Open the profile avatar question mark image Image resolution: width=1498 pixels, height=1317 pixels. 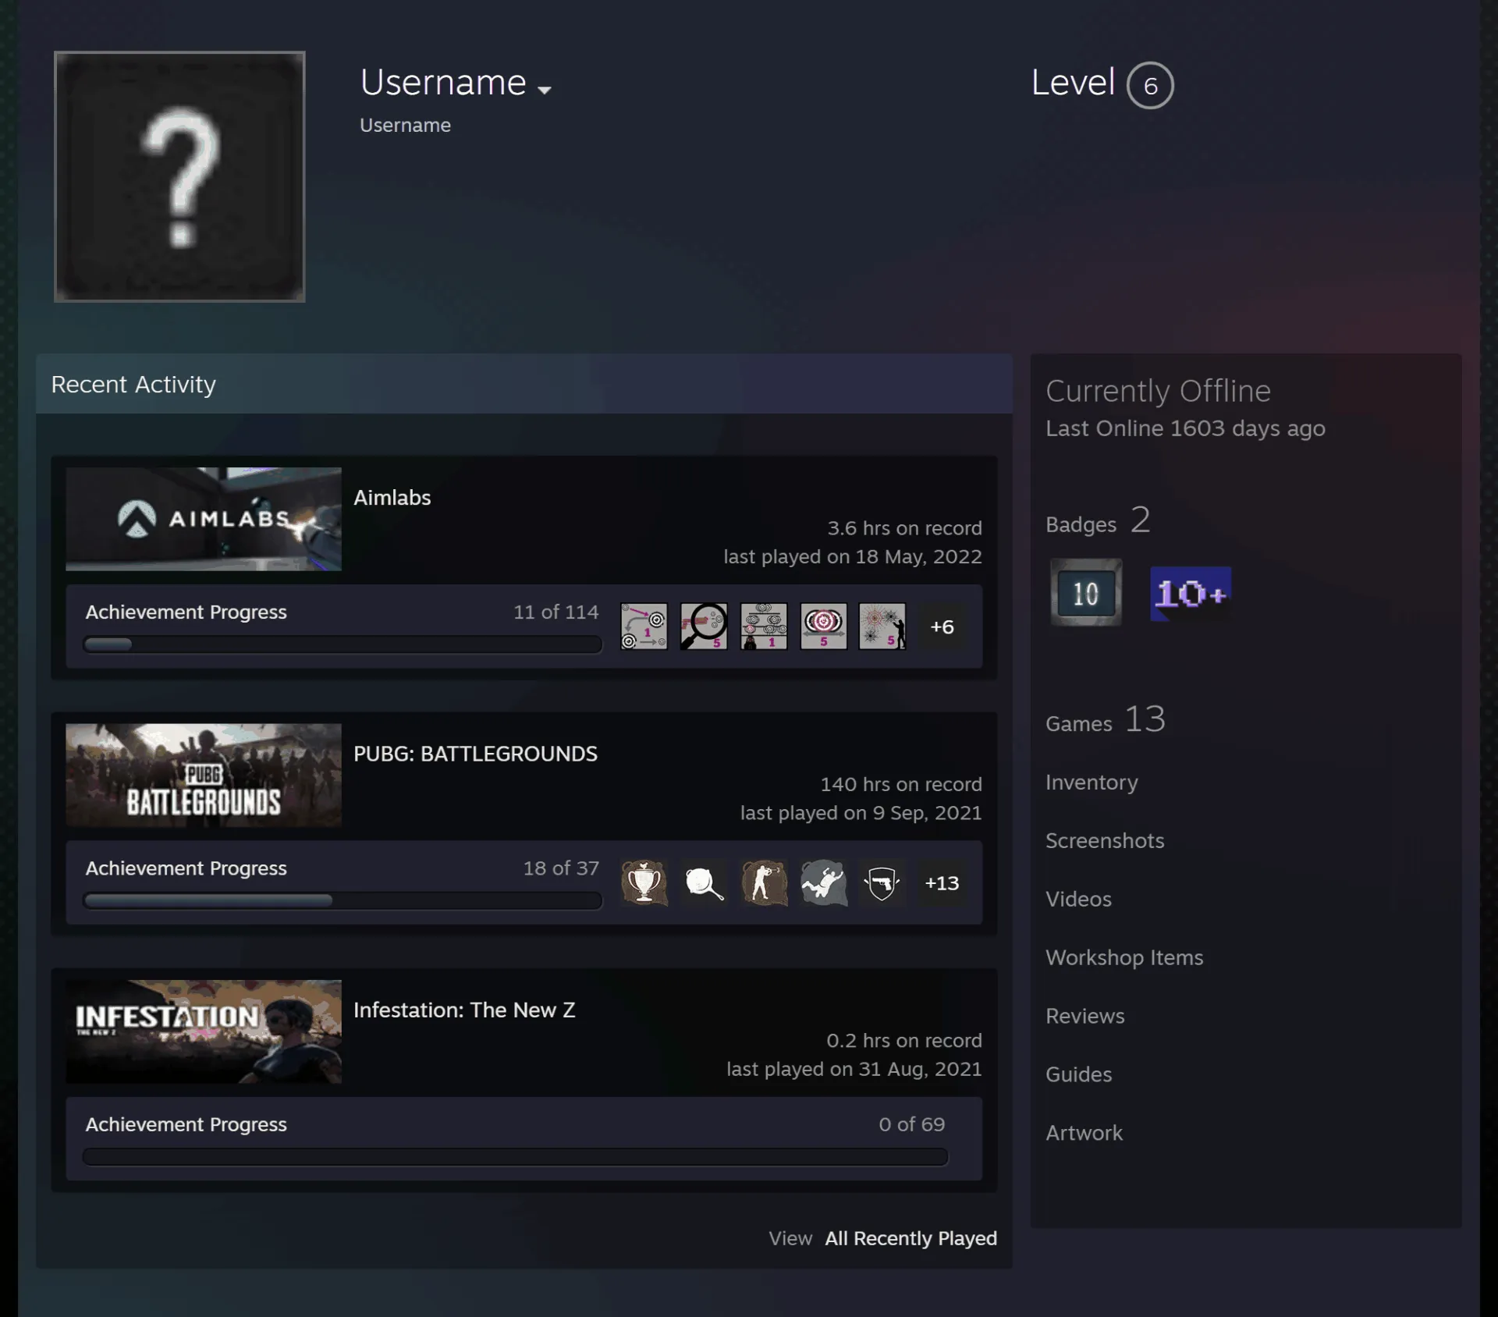[179, 176]
